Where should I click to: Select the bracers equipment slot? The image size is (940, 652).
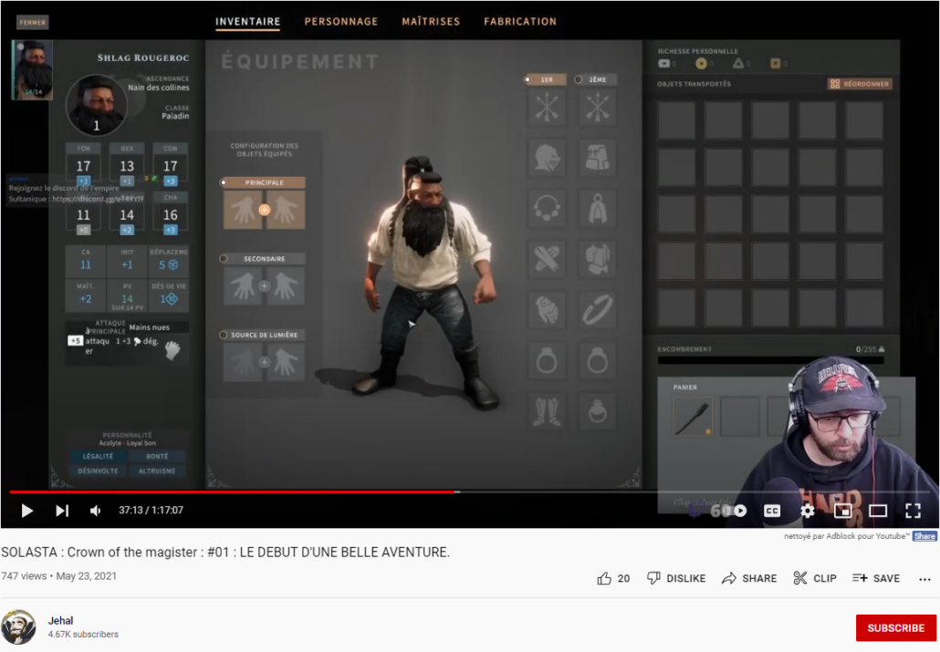[x=547, y=260]
